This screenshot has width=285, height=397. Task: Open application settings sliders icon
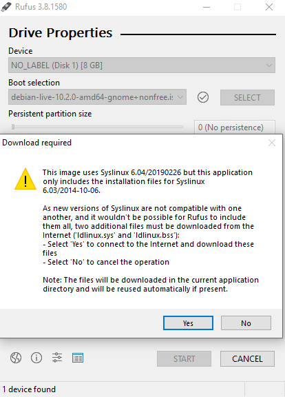[57, 358]
